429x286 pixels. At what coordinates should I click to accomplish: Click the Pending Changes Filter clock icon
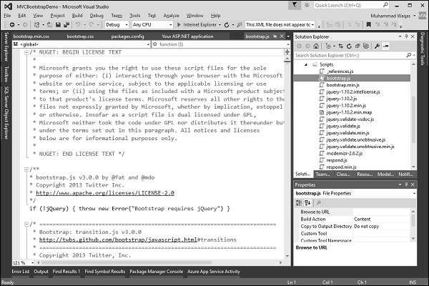click(x=329, y=46)
